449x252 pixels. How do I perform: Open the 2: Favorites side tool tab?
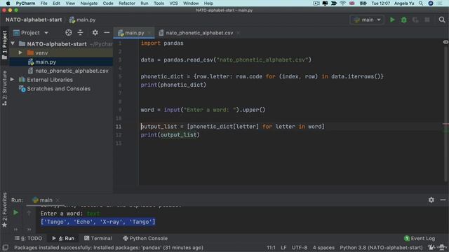point(4,210)
